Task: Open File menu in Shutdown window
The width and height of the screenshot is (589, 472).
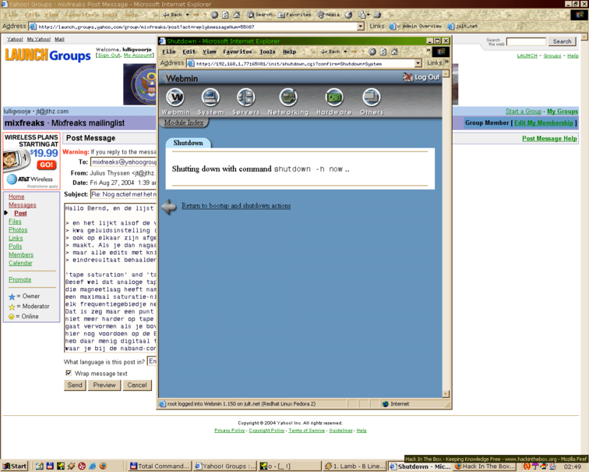Action: [168, 52]
